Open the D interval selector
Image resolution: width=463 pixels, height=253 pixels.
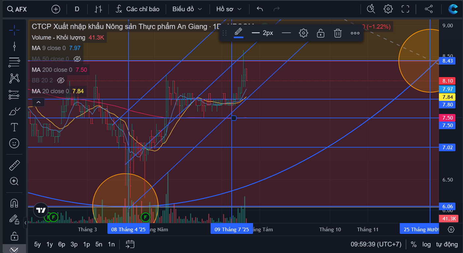point(77,9)
